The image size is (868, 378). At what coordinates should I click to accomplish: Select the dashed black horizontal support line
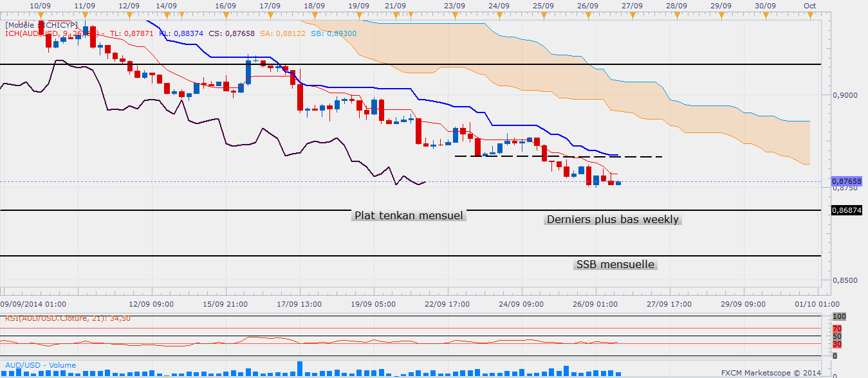click(x=559, y=156)
